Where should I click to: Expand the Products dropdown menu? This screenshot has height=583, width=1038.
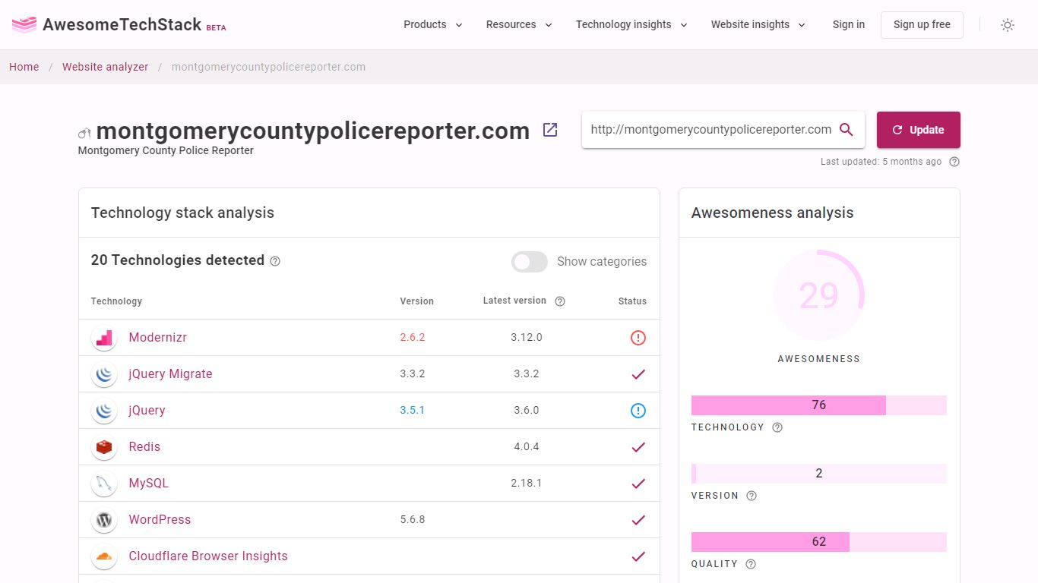coord(433,24)
